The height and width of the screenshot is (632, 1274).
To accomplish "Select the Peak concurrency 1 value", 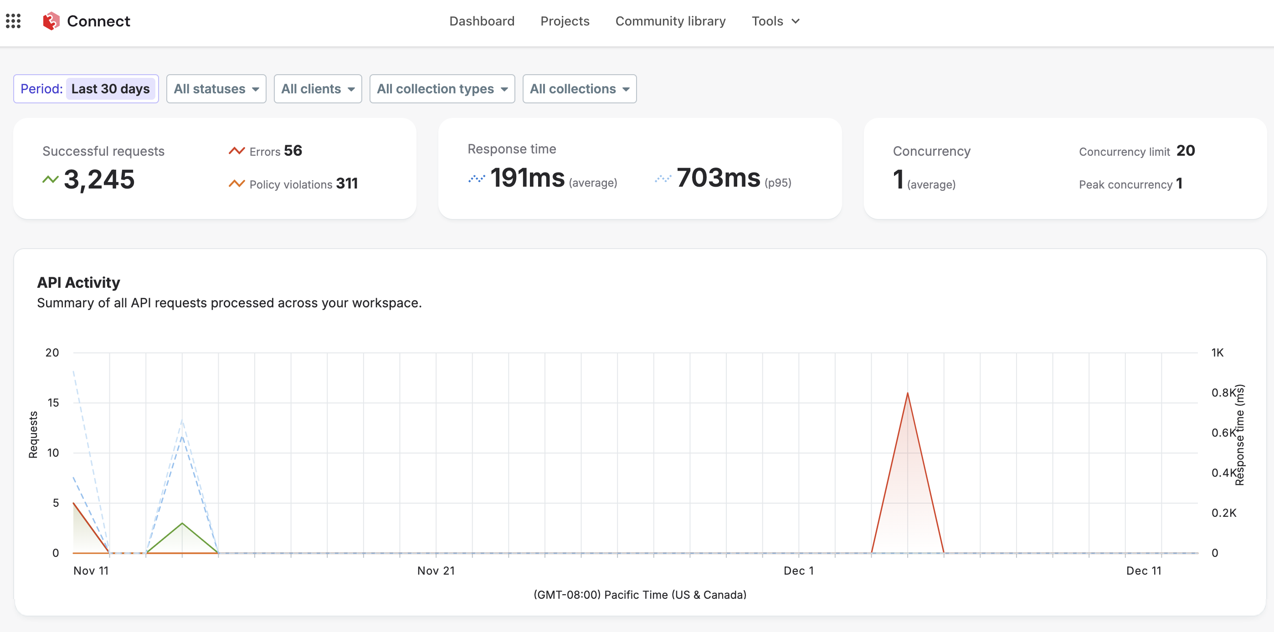I will coord(1179,183).
